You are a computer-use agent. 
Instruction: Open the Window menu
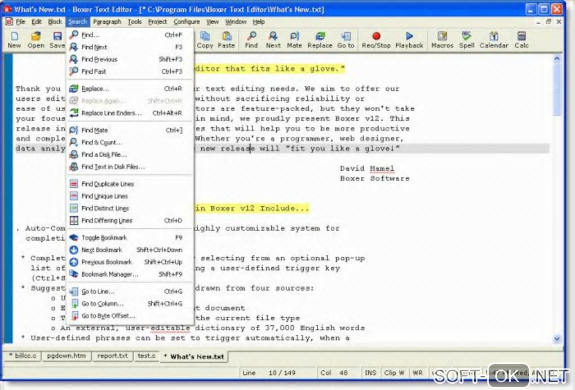(236, 21)
